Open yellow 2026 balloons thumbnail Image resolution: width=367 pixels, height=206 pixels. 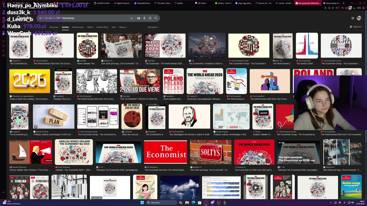(x=30, y=81)
